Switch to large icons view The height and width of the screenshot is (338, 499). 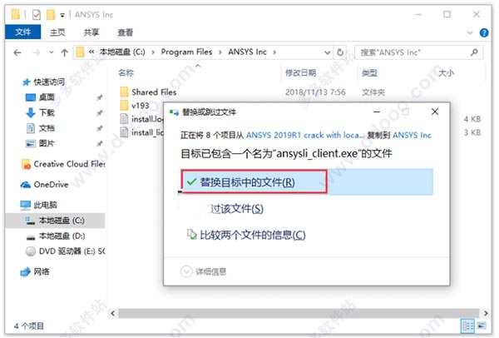tap(482, 326)
